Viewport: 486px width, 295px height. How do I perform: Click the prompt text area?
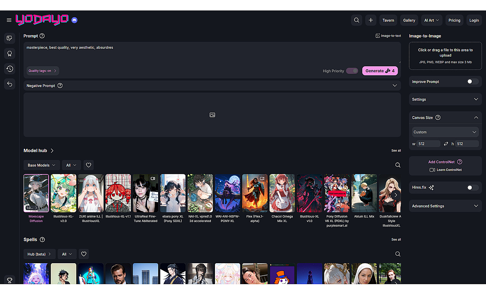pos(212,53)
